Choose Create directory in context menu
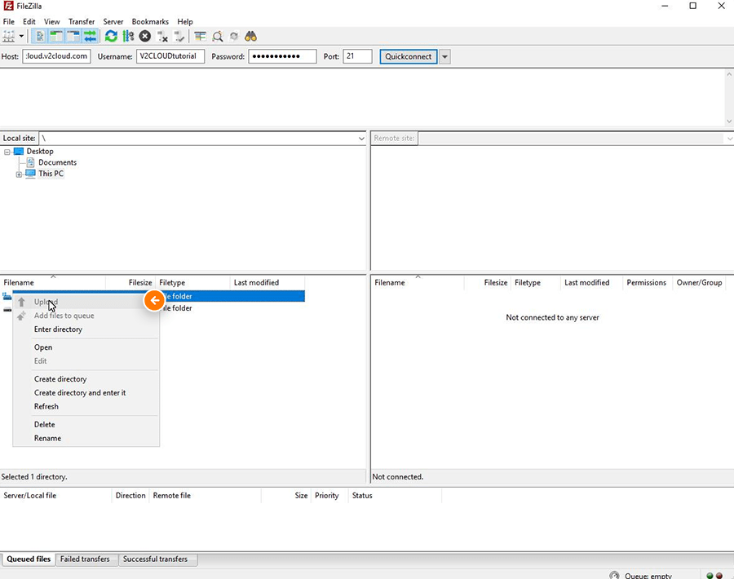734x579 pixels. 86,379
